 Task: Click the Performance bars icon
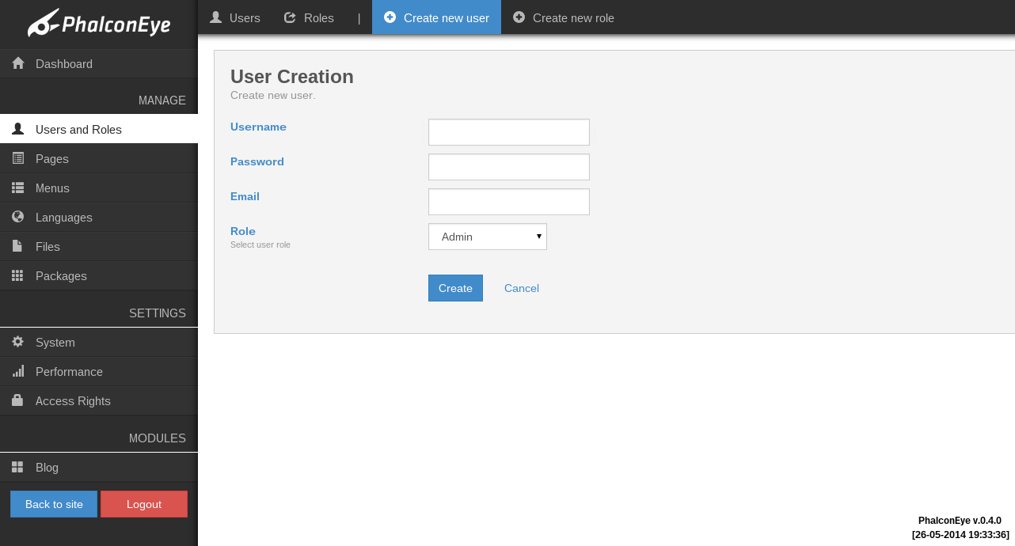point(18,371)
